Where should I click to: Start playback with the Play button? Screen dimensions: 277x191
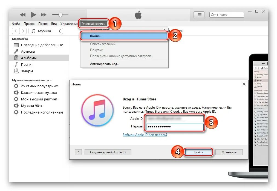click(x=33, y=15)
